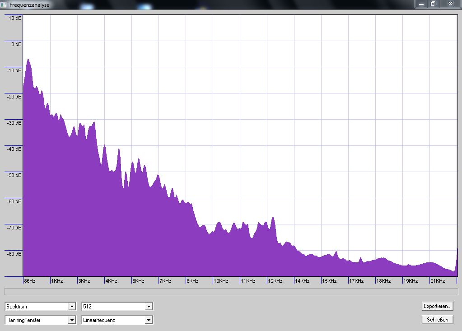This screenshot has height=331, width=462.
Task: Click the Frequenzanalyse window icon
Action: point(4,5)
